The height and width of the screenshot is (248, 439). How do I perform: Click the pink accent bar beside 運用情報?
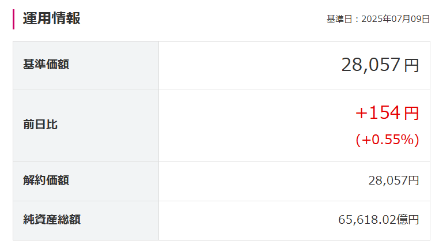coord(13,20)
